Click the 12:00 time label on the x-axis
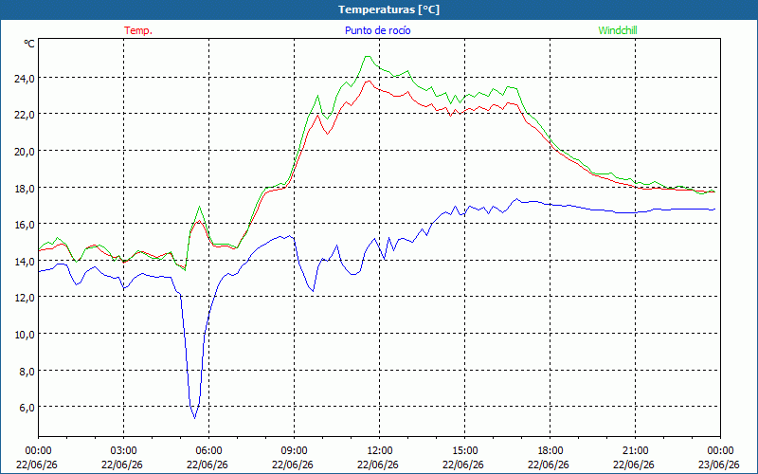The height and width of the screenshot is (474, 758). point(380,450)
